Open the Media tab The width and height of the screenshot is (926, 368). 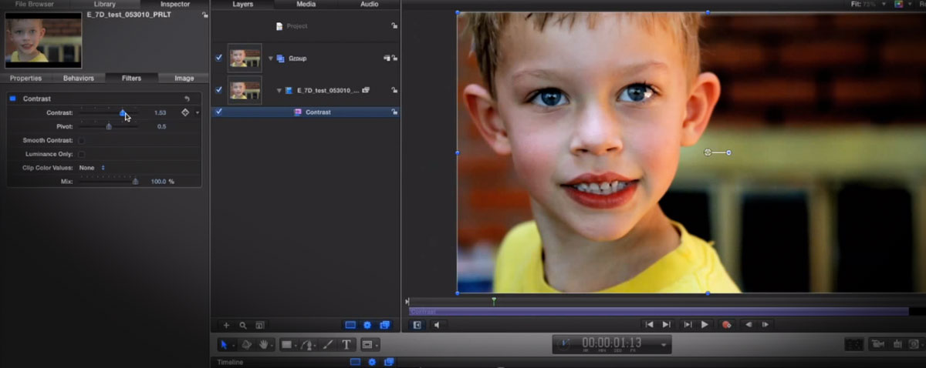click(305, 4)
